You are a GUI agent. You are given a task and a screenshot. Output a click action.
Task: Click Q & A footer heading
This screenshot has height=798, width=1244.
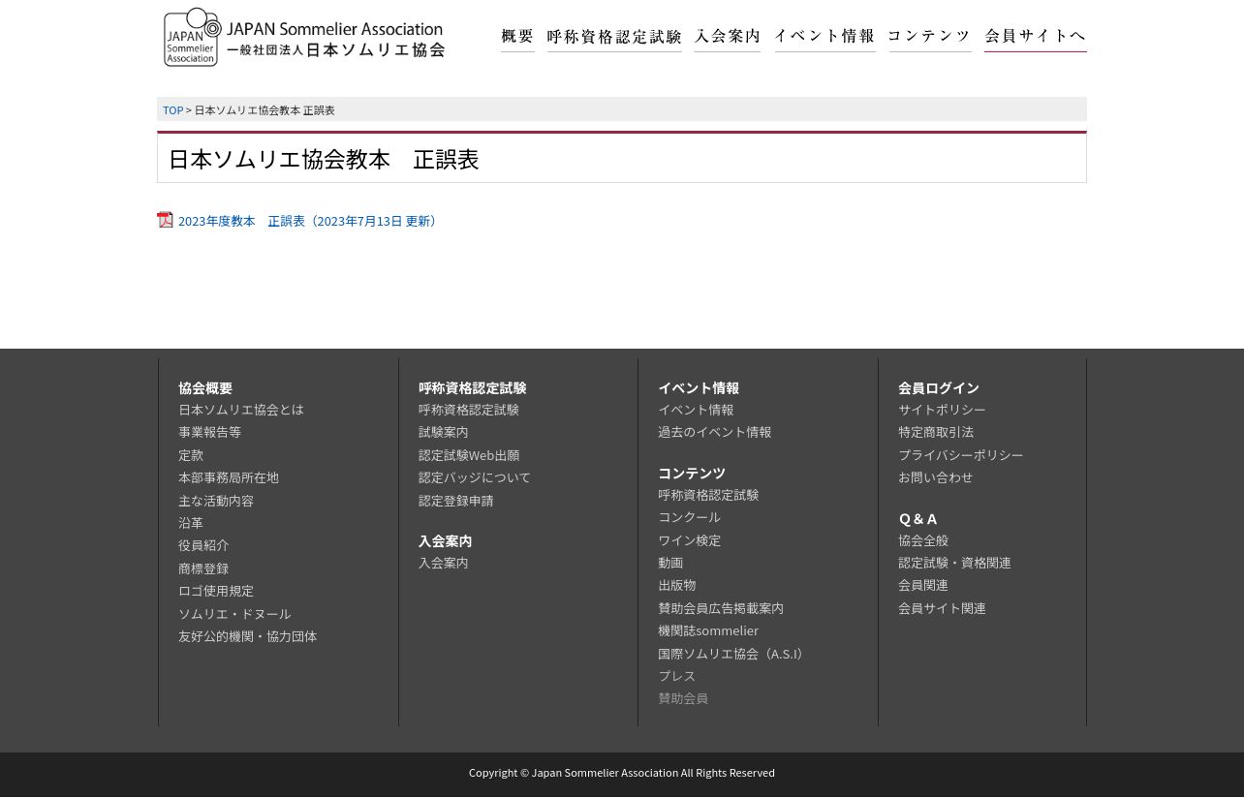(x=917, y=519)
